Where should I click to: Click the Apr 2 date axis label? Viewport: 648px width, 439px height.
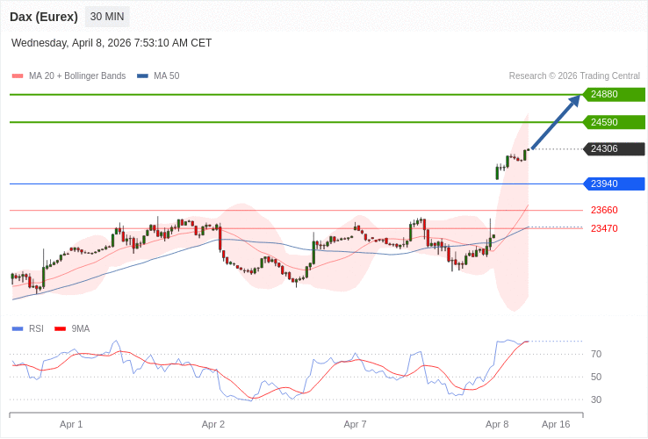[x=213, y=424]
